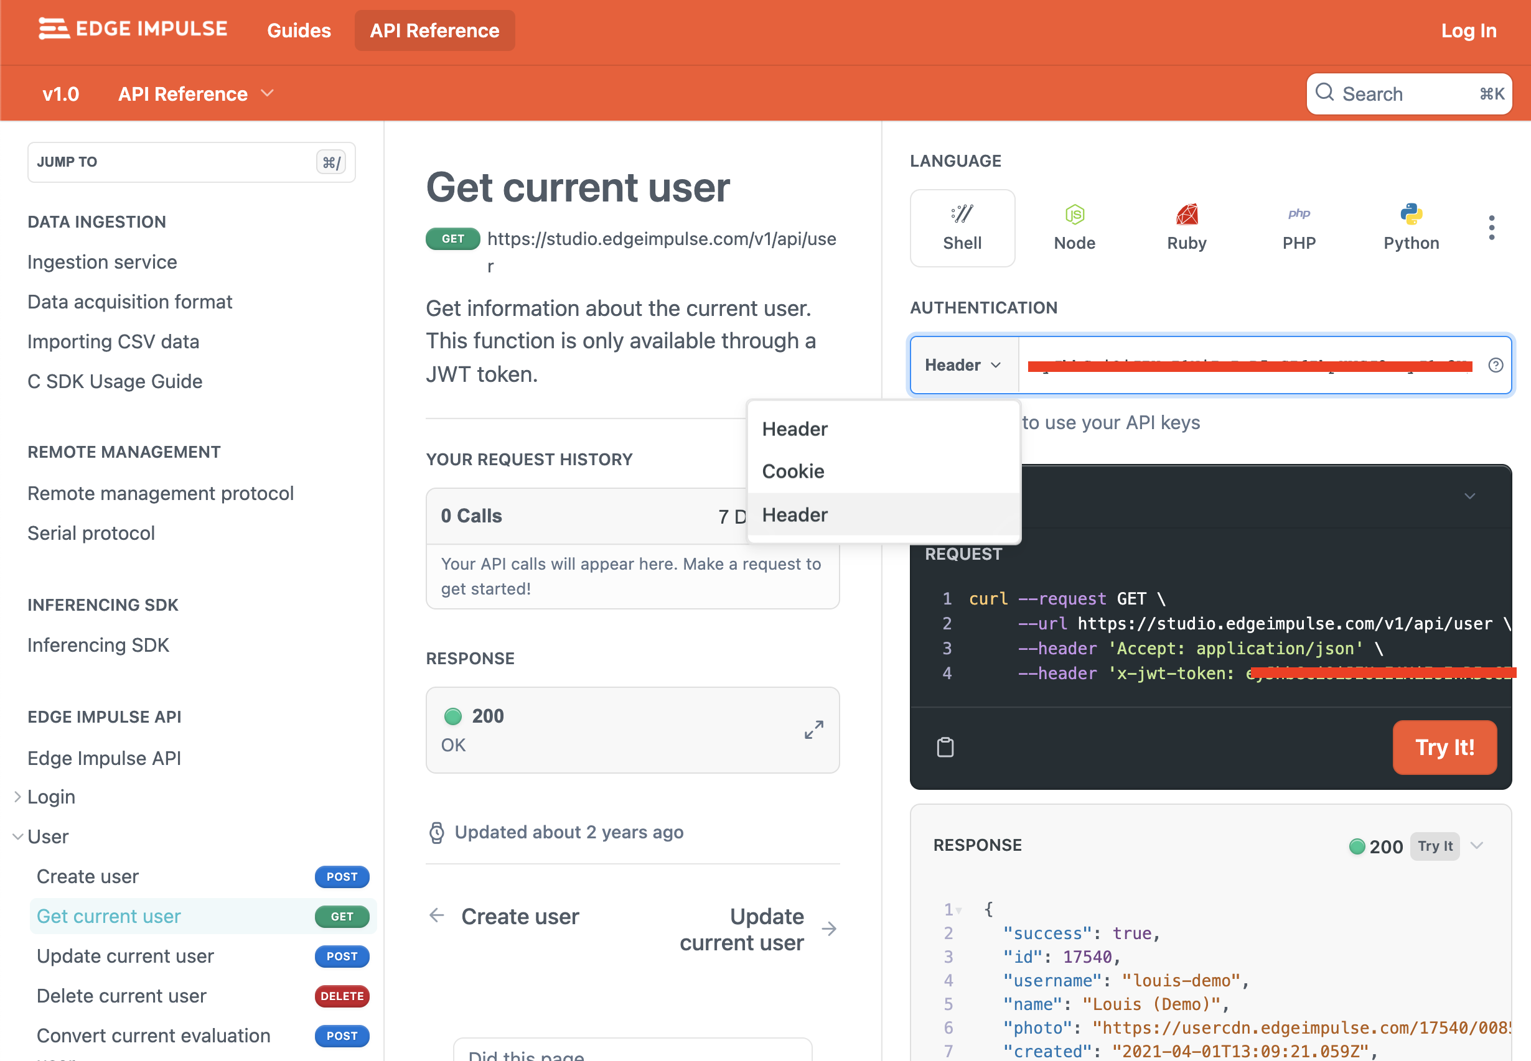Open Edge Impulse API page
Image resolution: width=1531 pixels, height=1061 pixels.
(104, 758)
